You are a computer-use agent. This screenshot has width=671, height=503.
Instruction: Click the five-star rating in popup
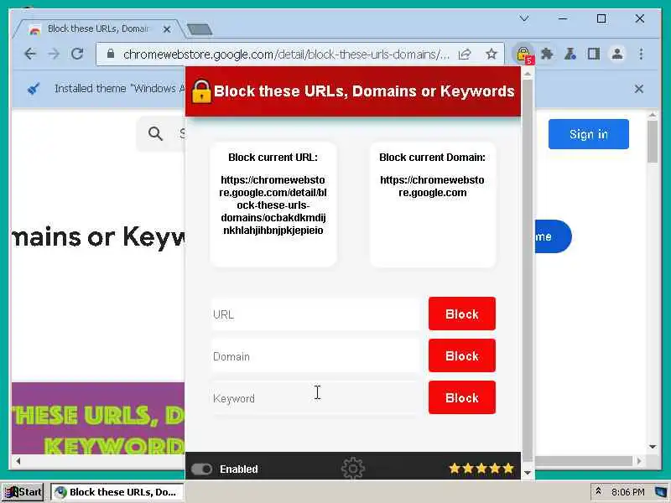(481, 469)
